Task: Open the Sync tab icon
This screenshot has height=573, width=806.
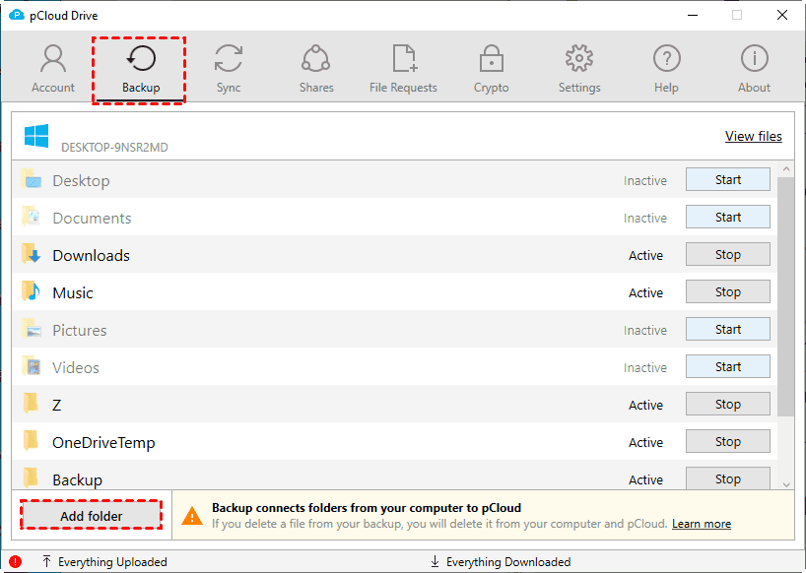Action: pos(229,58)
